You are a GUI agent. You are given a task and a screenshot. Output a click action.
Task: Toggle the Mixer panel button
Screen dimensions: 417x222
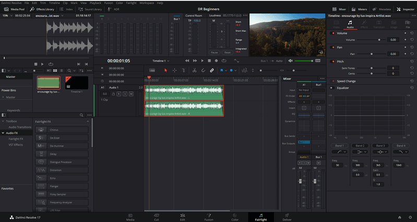pyautogui.click(x=339, y=9)
